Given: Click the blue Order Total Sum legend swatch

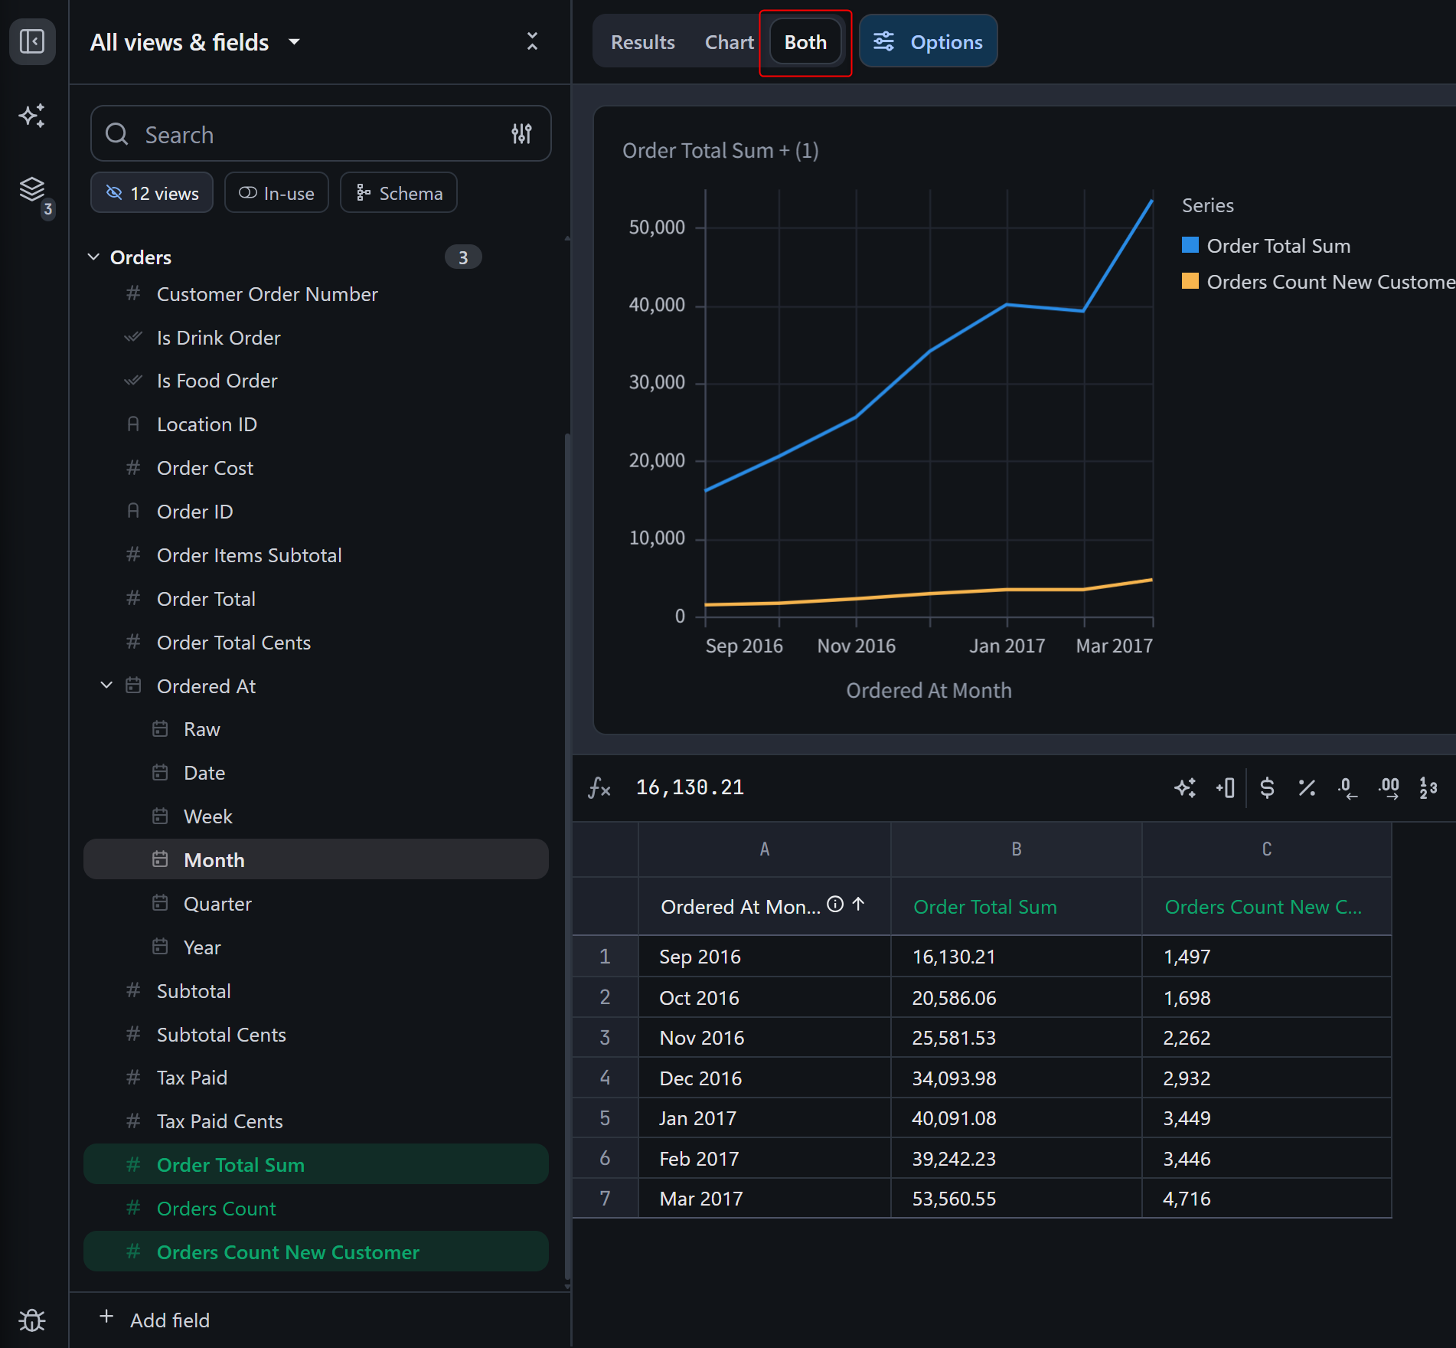Looking at the screenshot, I should pos(1190,245).
